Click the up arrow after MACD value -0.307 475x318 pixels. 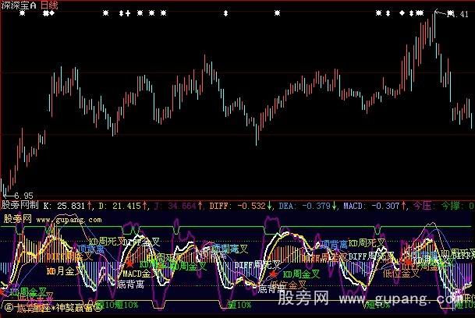click(408, 206)
